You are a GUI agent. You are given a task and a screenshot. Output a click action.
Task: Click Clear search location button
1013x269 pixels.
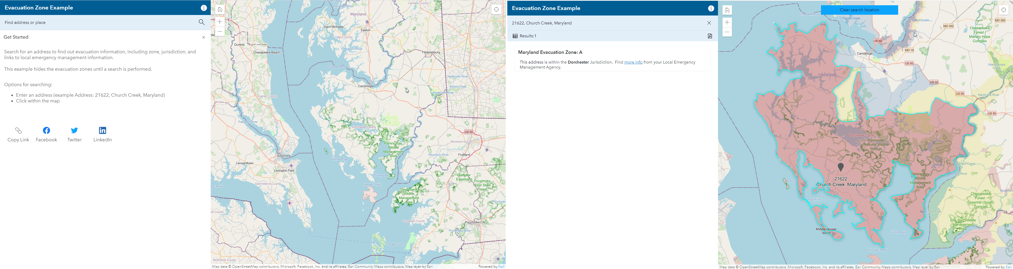[x=859, y=10]
